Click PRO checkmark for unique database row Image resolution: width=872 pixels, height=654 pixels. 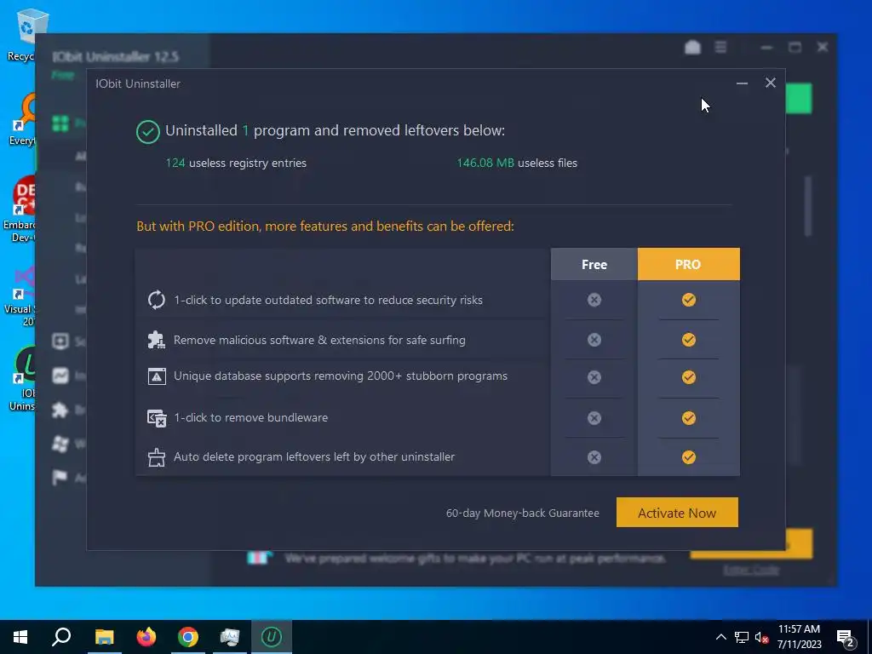coord(688,377)
